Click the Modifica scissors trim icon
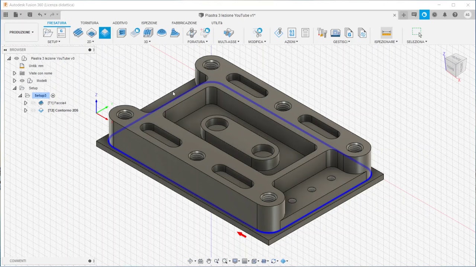 click(257, 33)
